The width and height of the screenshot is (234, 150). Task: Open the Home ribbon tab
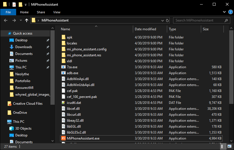pos(24,12)
